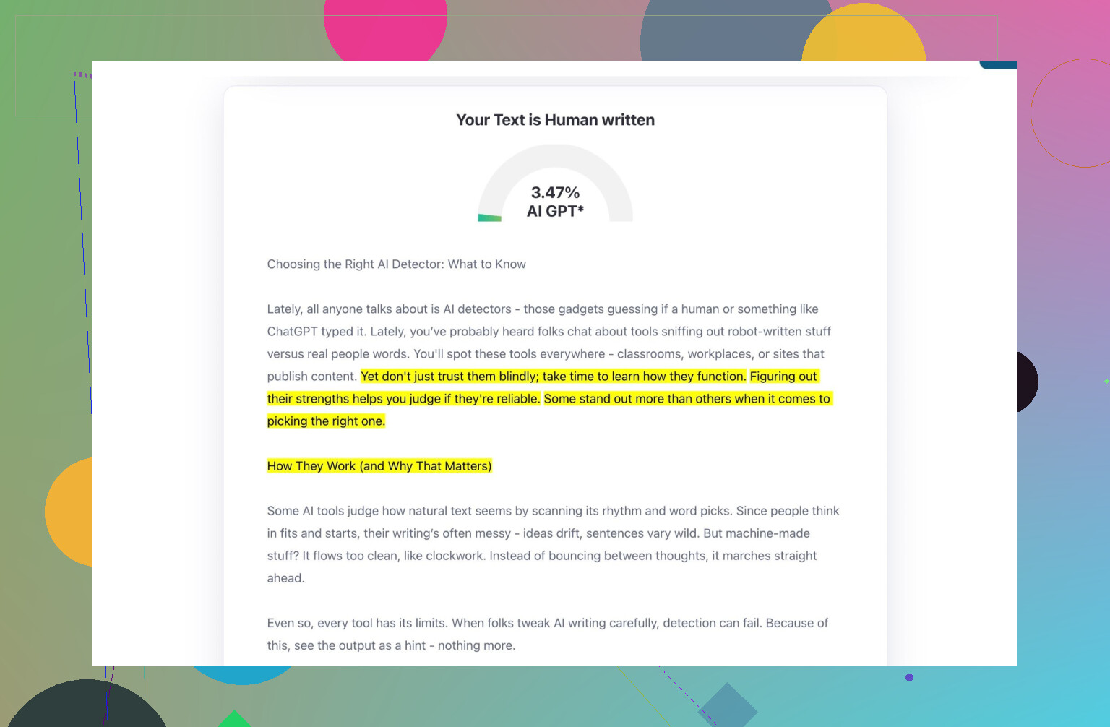This screenshot has height=727, width=1110.
Task: Click highlighted sentence 'Figuring out their strengths'
Action: [403, 399]
